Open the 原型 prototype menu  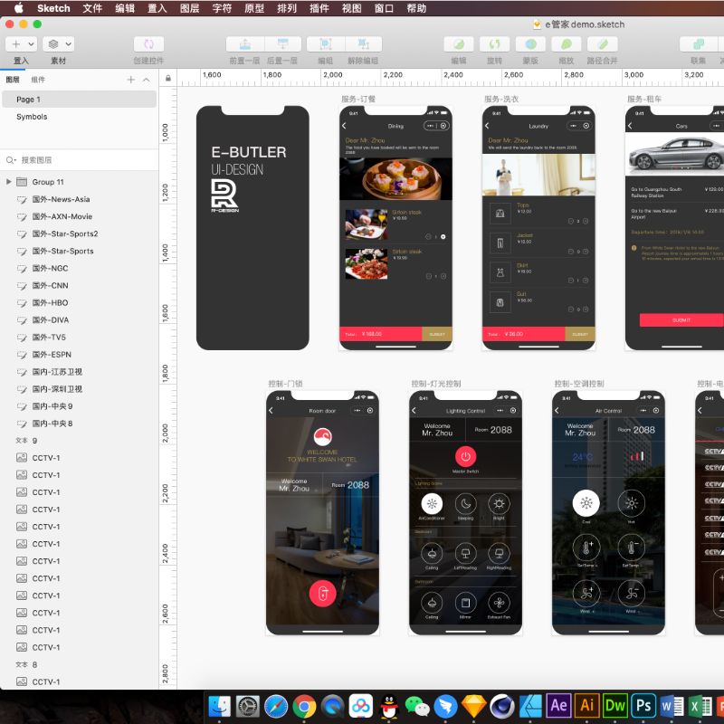254,8
